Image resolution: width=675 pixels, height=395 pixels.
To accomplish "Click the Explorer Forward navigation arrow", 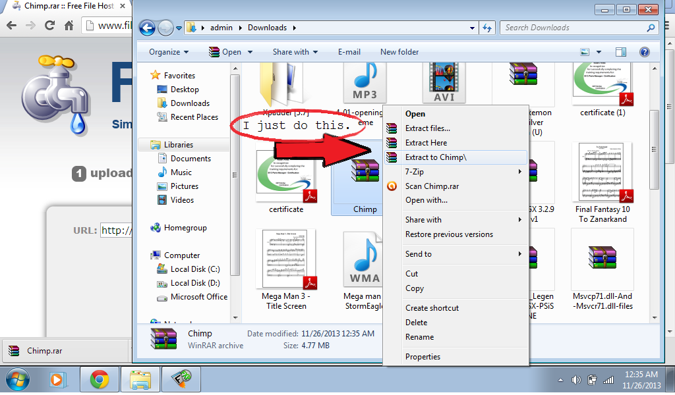I will point(165,28).
